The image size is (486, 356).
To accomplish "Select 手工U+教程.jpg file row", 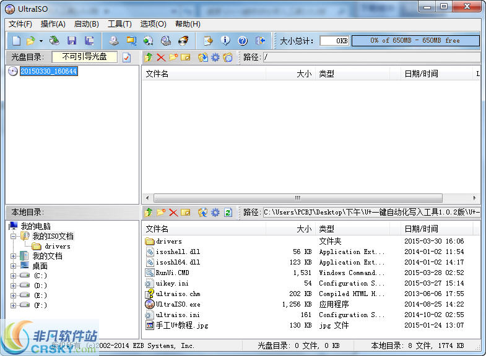I will tap(311, 325).
